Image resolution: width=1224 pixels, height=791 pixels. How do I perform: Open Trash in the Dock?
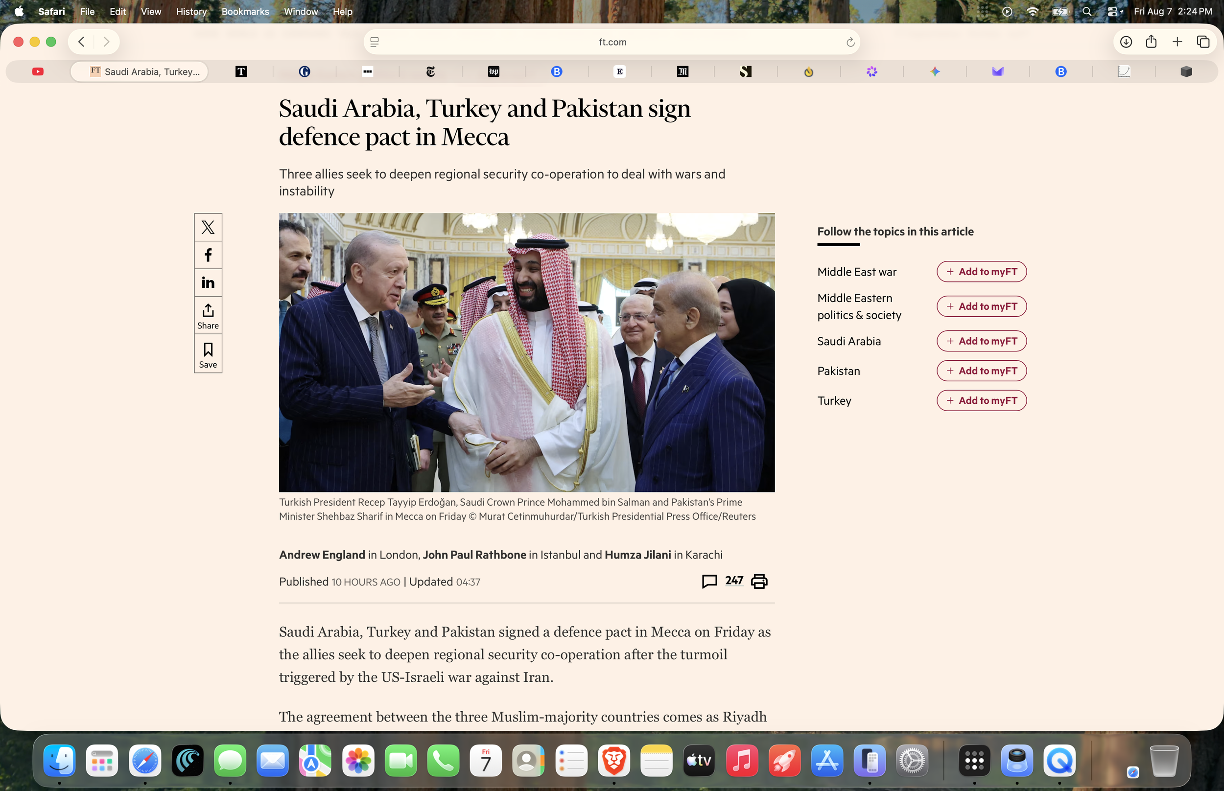[1164, 760]
